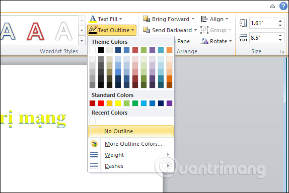Pick the dark navy standard color
Screen dimensions: 289x193
tap(161, 103)
